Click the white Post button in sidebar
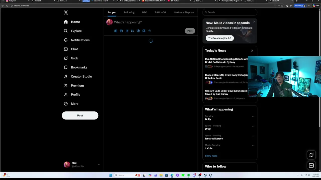 [80, 115]
